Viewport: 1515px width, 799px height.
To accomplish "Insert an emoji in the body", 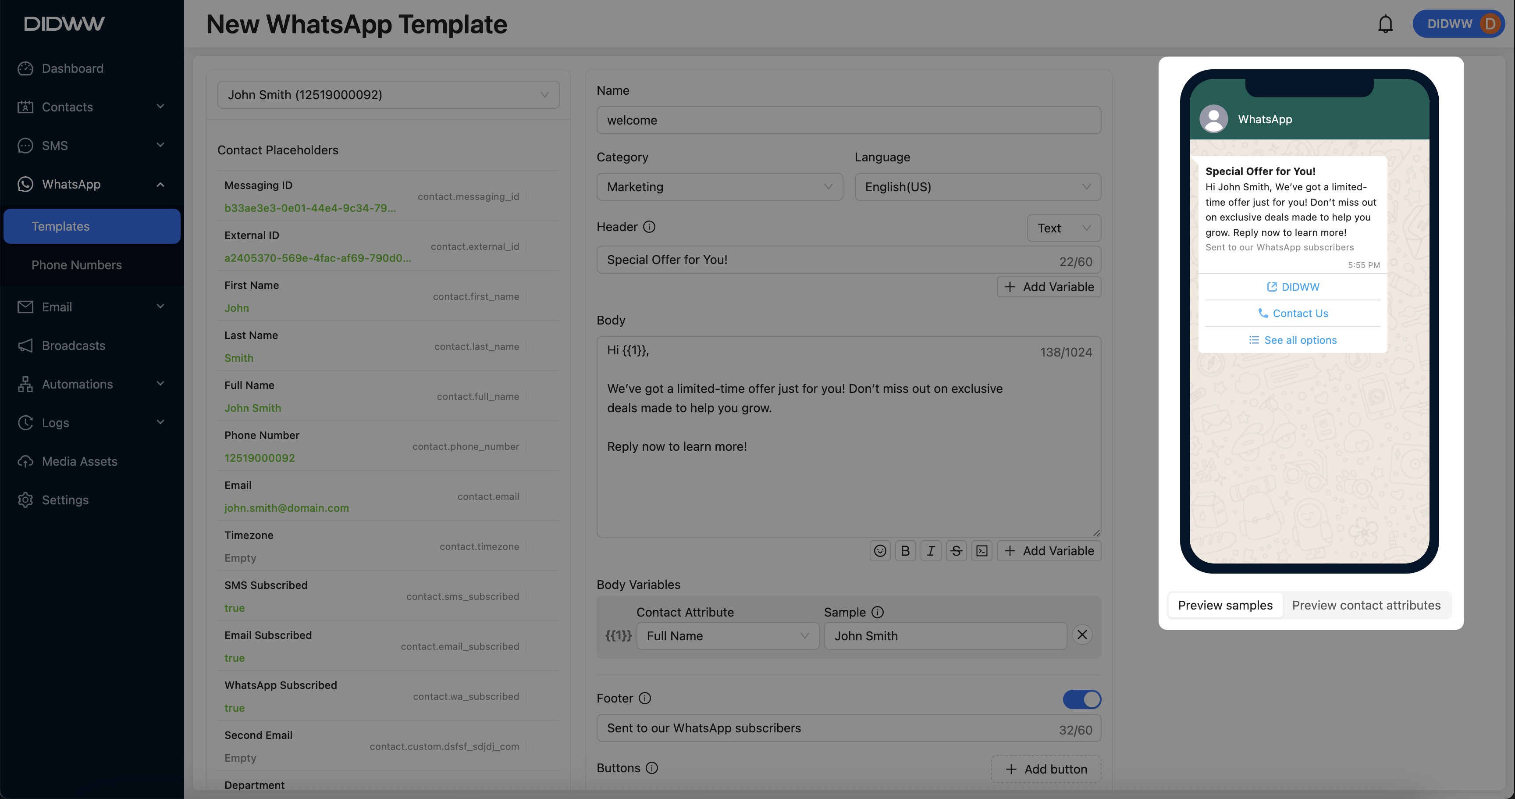I will (880, 551).
